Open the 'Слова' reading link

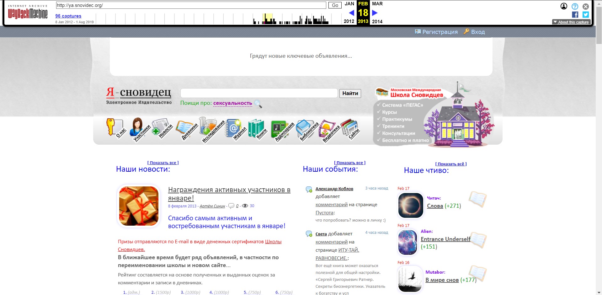point(435,206)
